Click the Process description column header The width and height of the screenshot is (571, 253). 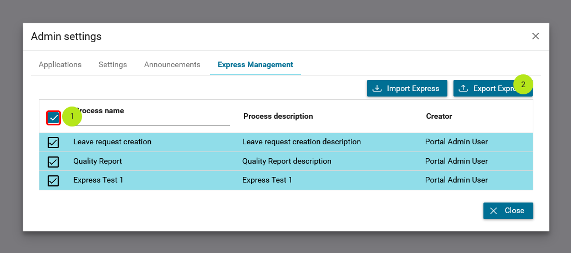coord(278,117)
